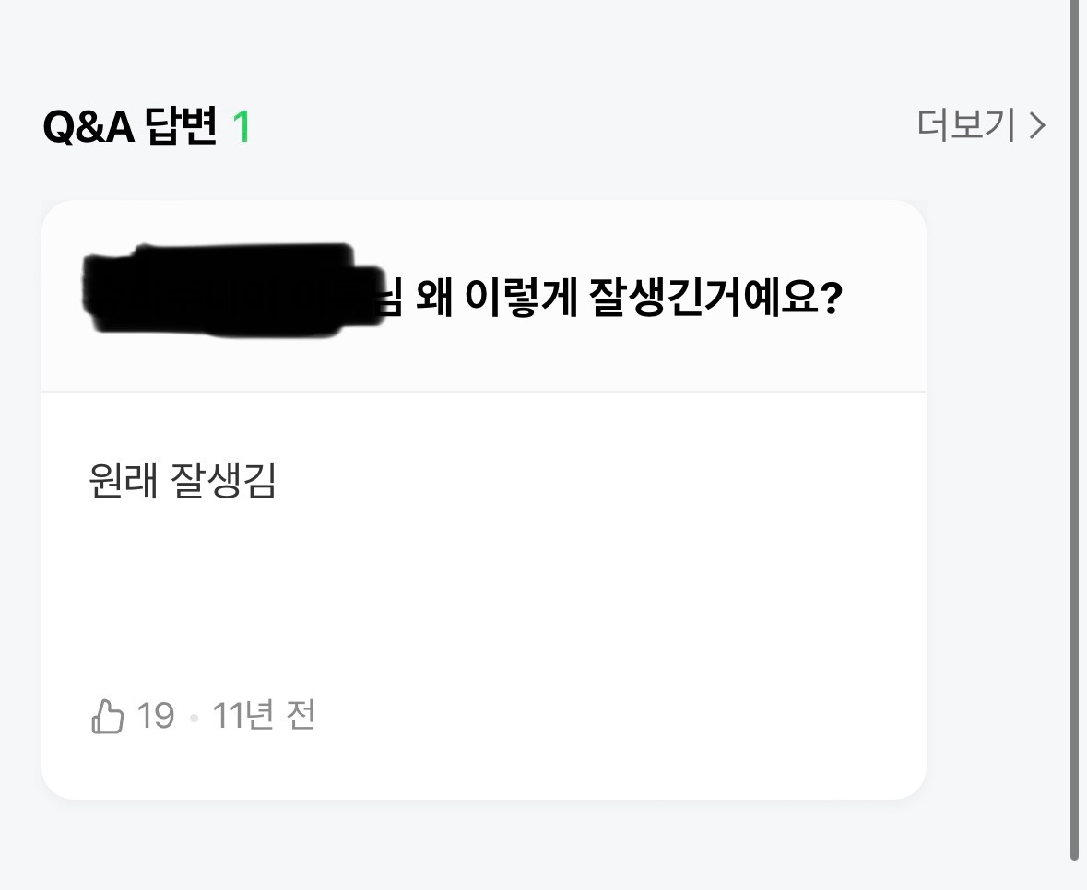Click the word 답변 in the heading
Screen dimensions: 1087x890
(181, 127)
